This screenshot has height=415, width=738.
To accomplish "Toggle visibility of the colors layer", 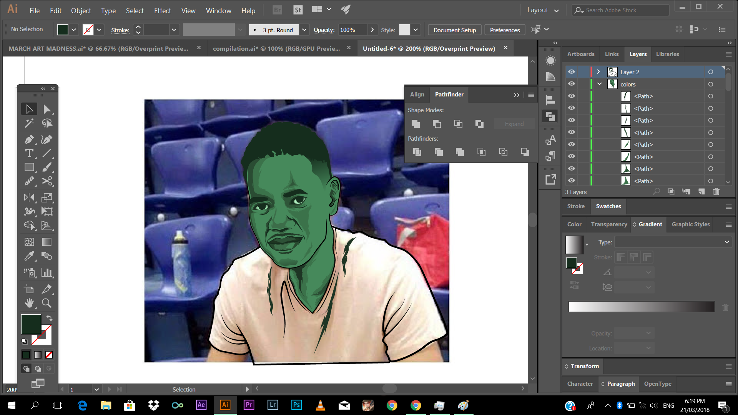I will click(572, 84).
